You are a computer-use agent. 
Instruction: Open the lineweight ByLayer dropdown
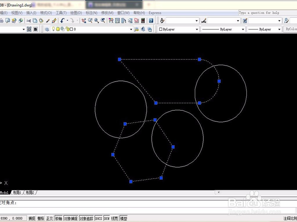coord(279,29)
